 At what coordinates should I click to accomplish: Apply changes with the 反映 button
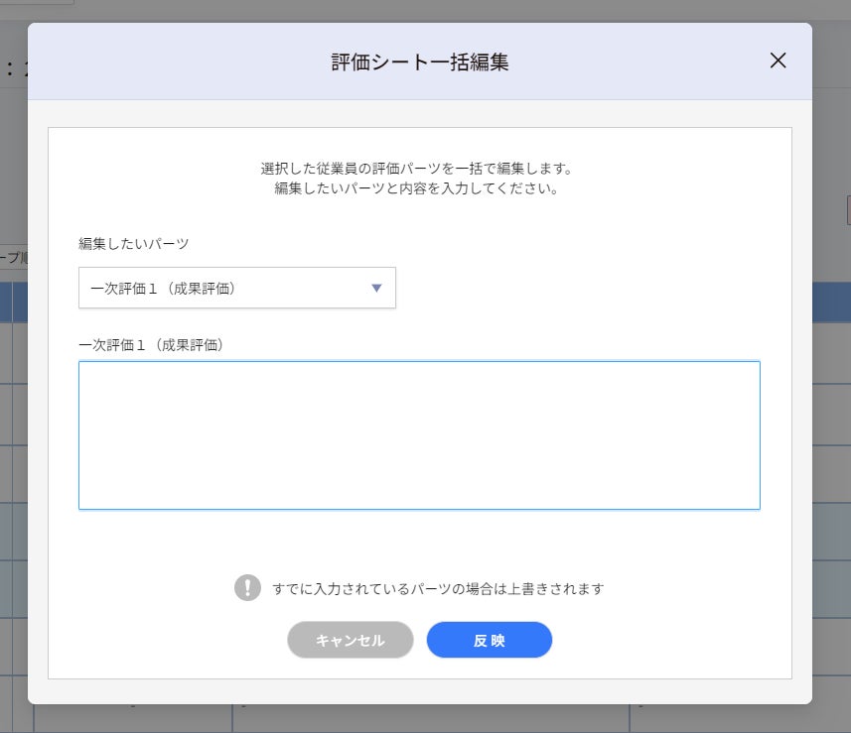(x=489, y=640)
